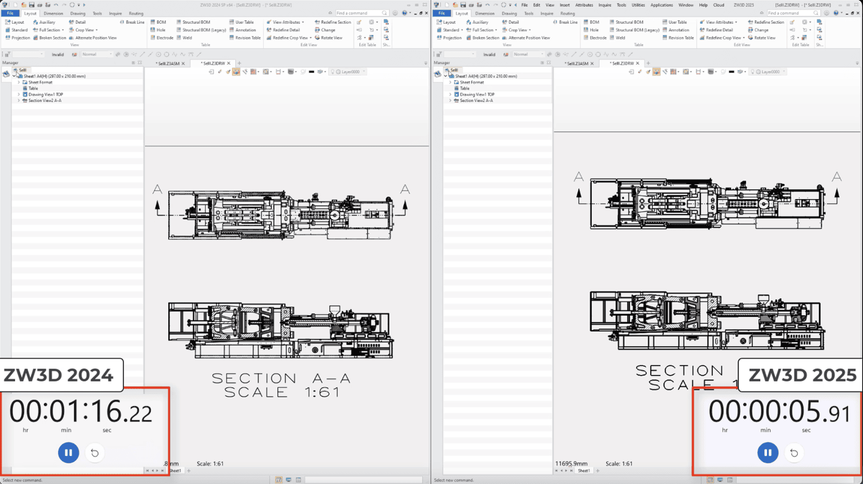Click Undo in ZW3D 2024 title bar
This screenshot has width=863, height=484.
[56, 5]
